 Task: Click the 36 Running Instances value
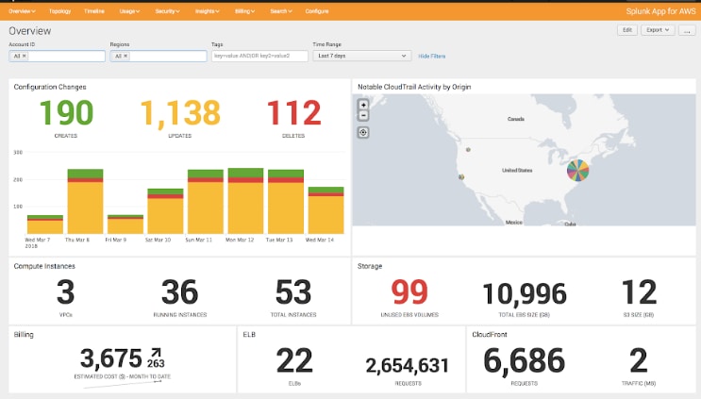coord(179,292)
